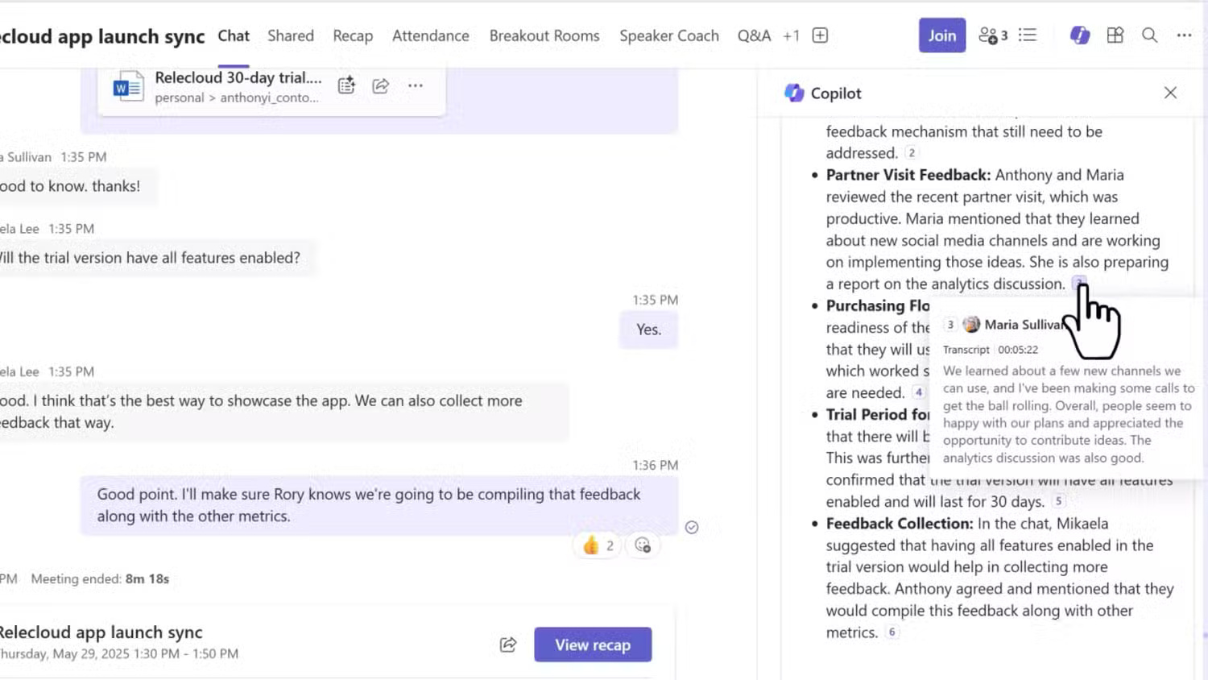The height and width of the screenshot is (680, 1208).
Task: Summarize the Relecloud 30-day trial file with Copilot
Action: coord(346,85)
